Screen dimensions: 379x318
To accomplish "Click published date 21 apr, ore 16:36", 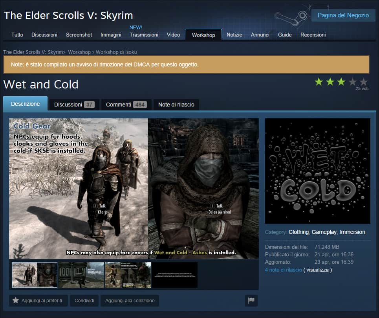I will [334, 255].
